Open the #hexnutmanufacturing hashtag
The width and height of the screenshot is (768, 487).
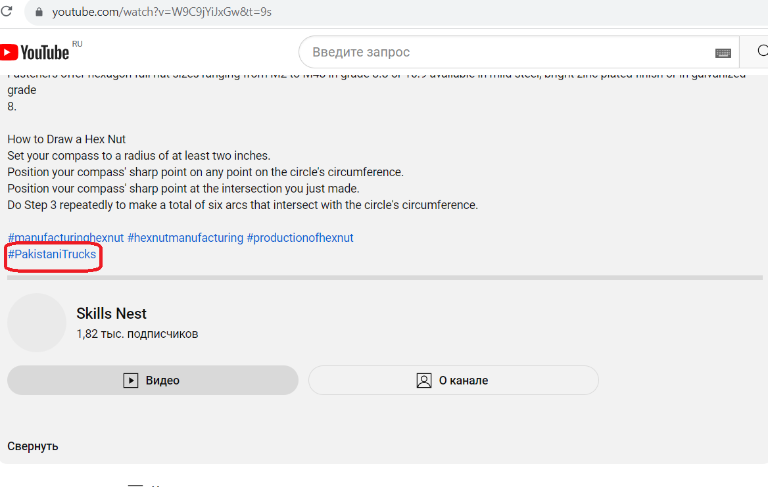pyautogui.click(x=185, y=238)
